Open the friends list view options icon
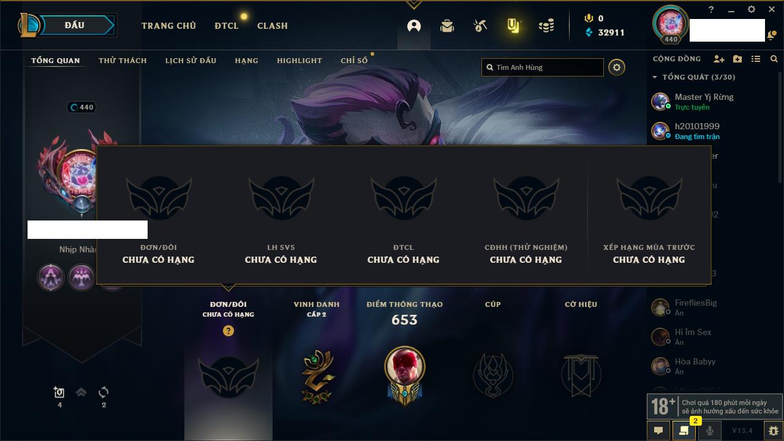This screenshot has width=784, height=441. click(756, 59)
